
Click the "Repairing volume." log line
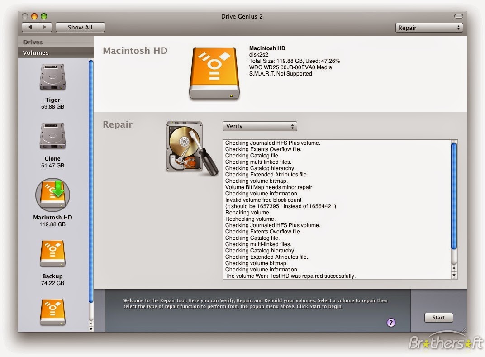click(x=248, y=213)
